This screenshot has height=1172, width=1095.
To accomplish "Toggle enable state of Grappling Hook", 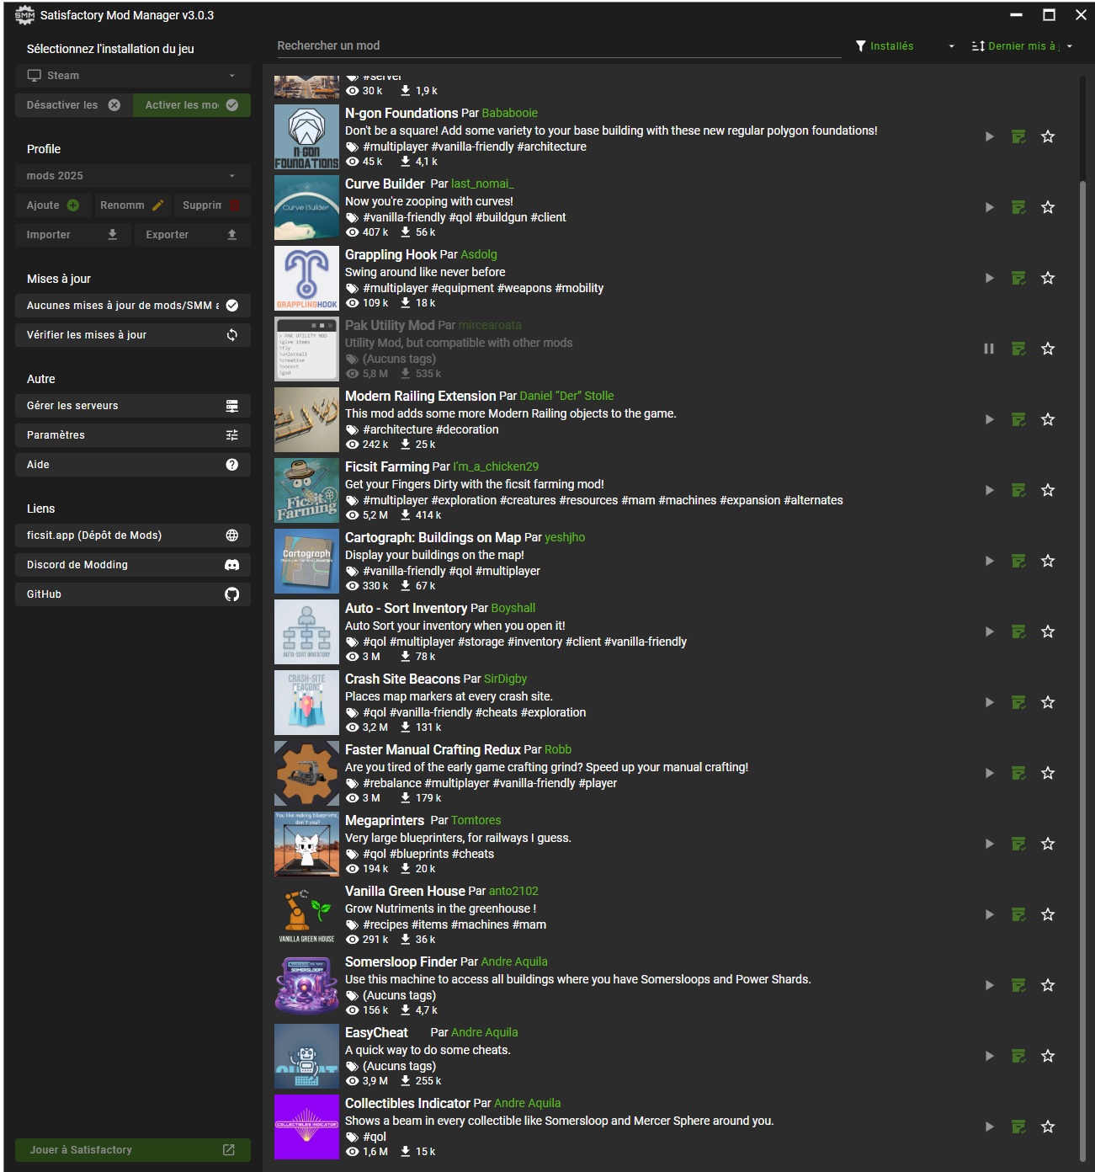I will pyautogui.click(x=990, y=278).
